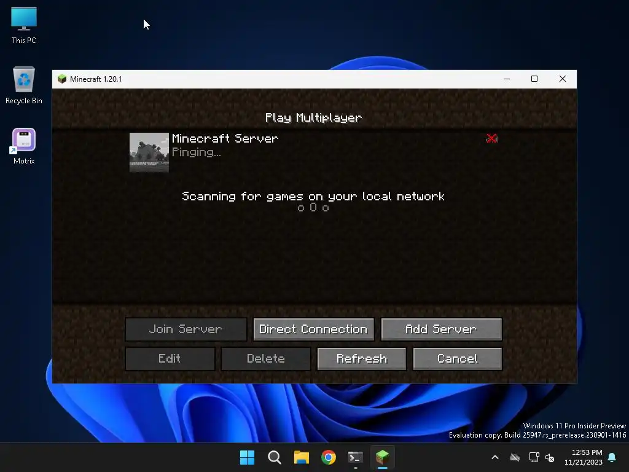Expand hidden system tray icons
Screen dimensions: 629x472
(x=495, y=457)
